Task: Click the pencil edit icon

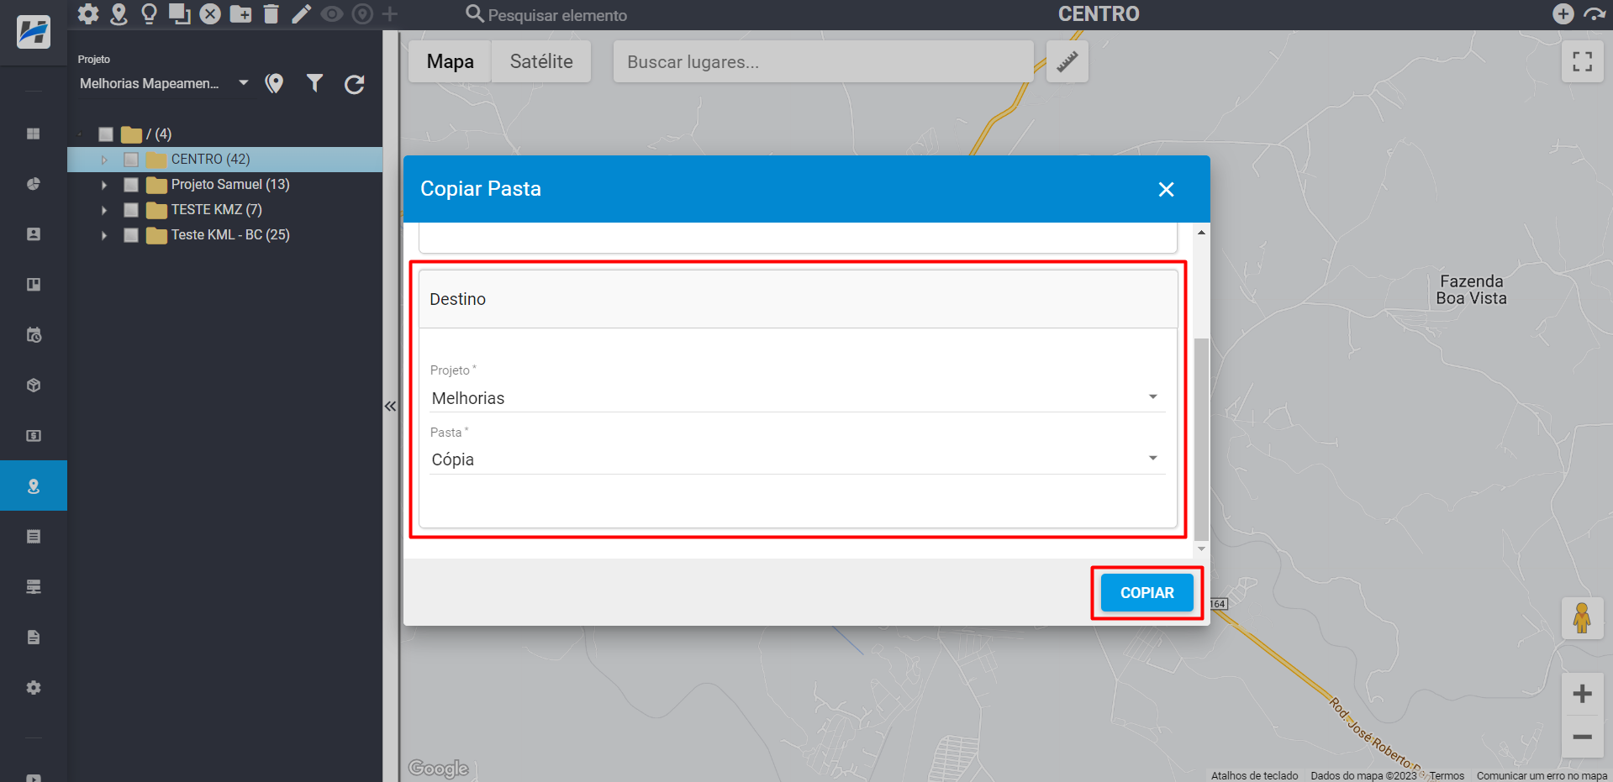Action: (301, 14)
